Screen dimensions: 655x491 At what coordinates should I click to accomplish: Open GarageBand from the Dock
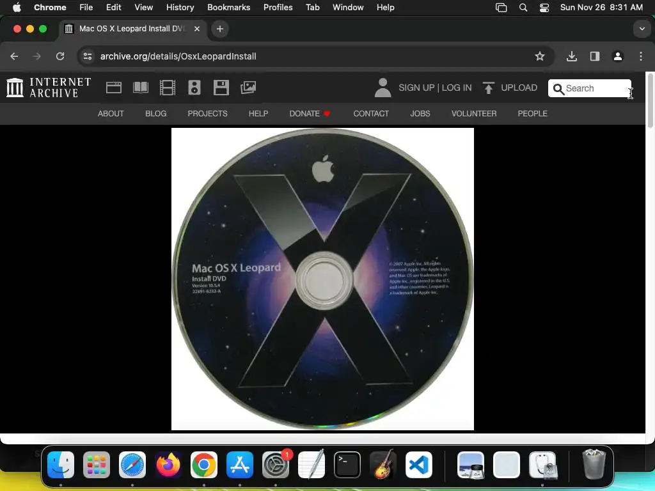[x=383, y=465]
